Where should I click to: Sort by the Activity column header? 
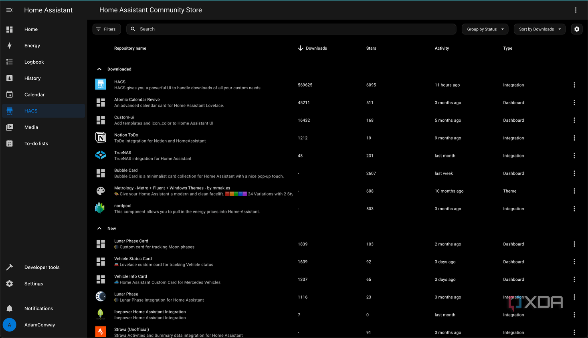click(x=442, y=48)
